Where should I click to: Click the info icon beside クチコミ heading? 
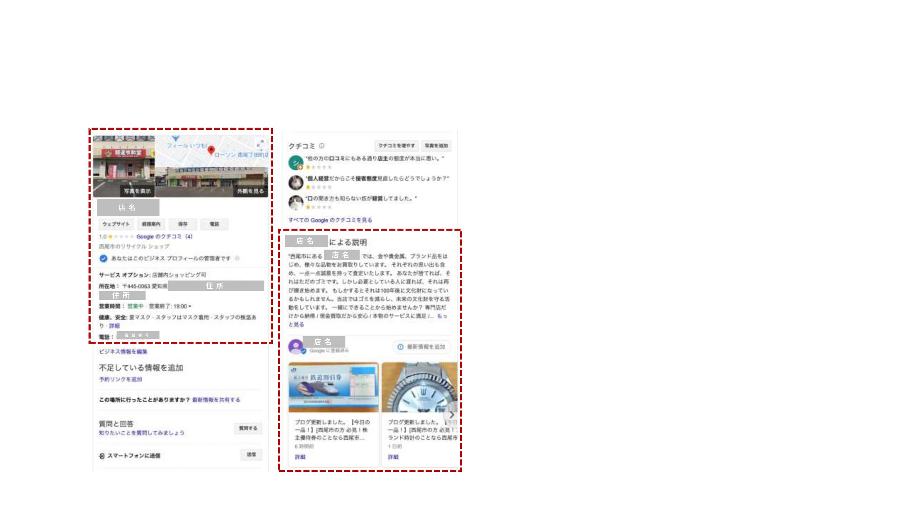pos(322,146)
